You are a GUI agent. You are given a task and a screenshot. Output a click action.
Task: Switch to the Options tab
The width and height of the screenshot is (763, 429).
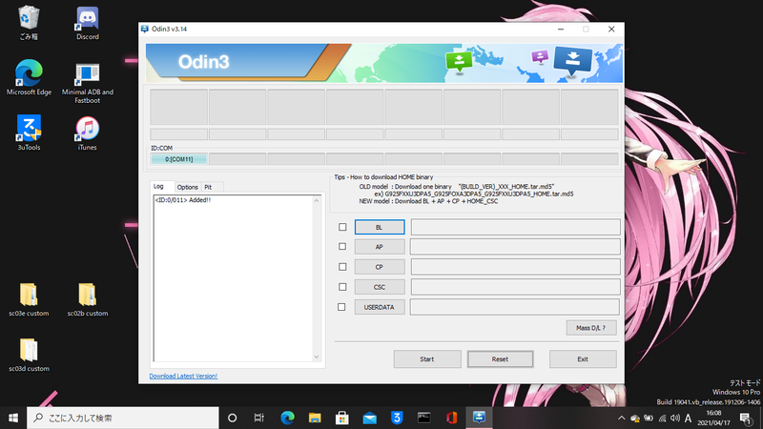pyautogui.click(x=187, y=187)
